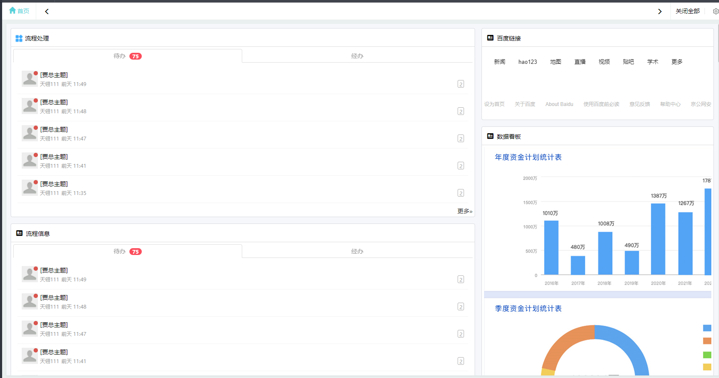Click the count badge of the 11:35 item in 流程处理
This screenshot has height=378, width=719.
click(461, 193)
